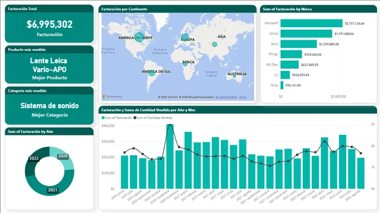Viewport: 380px width, 213px height.
Task: Click the $1,259,885.00 Sony data label
Action: (329, 44)
